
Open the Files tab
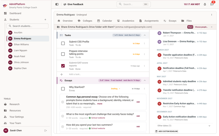point(186,21)
